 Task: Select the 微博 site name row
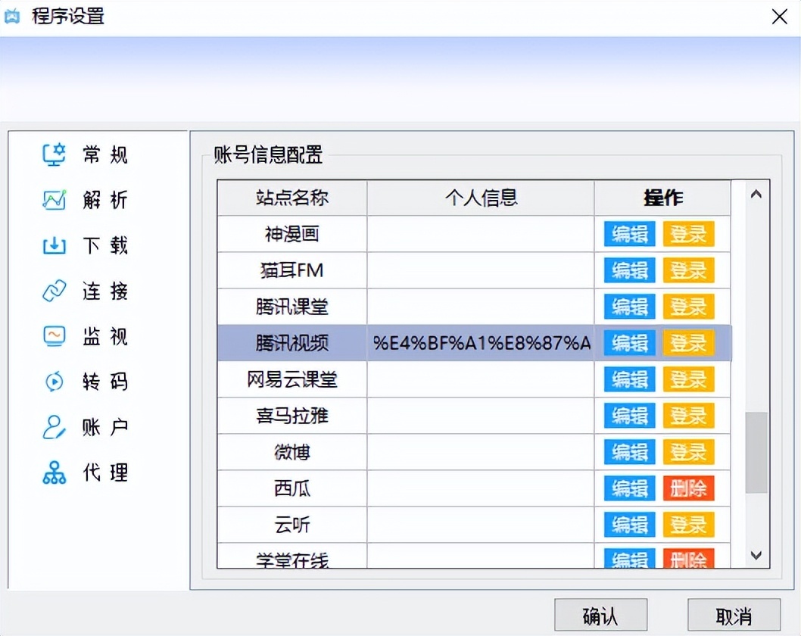coord(292,452)
